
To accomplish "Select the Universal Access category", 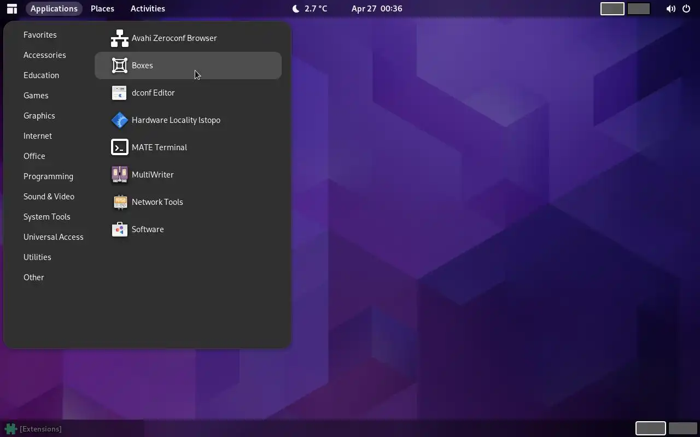I will (x=54, y=237).
